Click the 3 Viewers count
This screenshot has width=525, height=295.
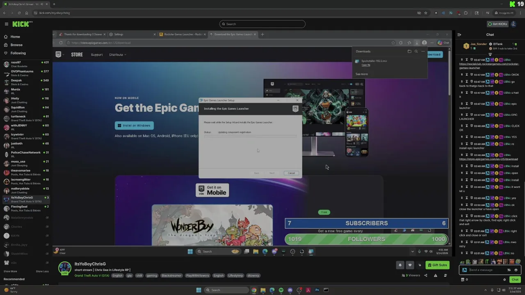click(x=411, y=275)
